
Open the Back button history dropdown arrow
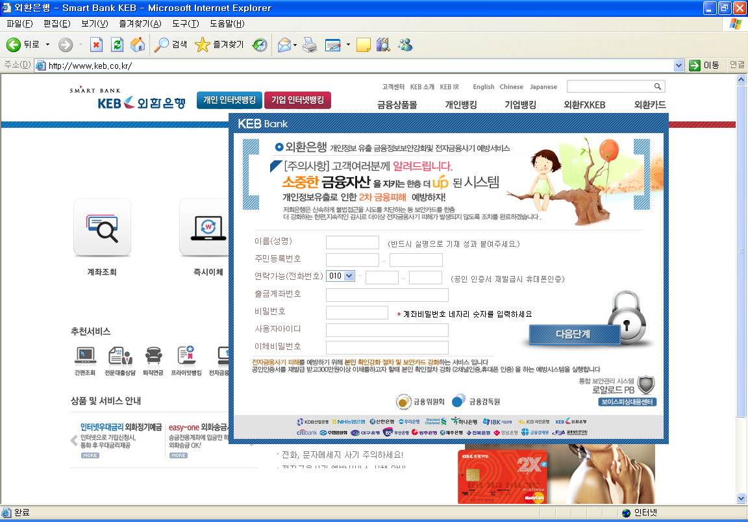(47, 45)
